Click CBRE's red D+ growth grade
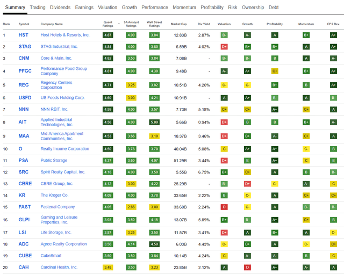 247,184
